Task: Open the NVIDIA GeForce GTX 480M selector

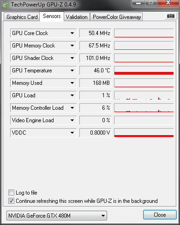Action: click(x=57, y=215)
